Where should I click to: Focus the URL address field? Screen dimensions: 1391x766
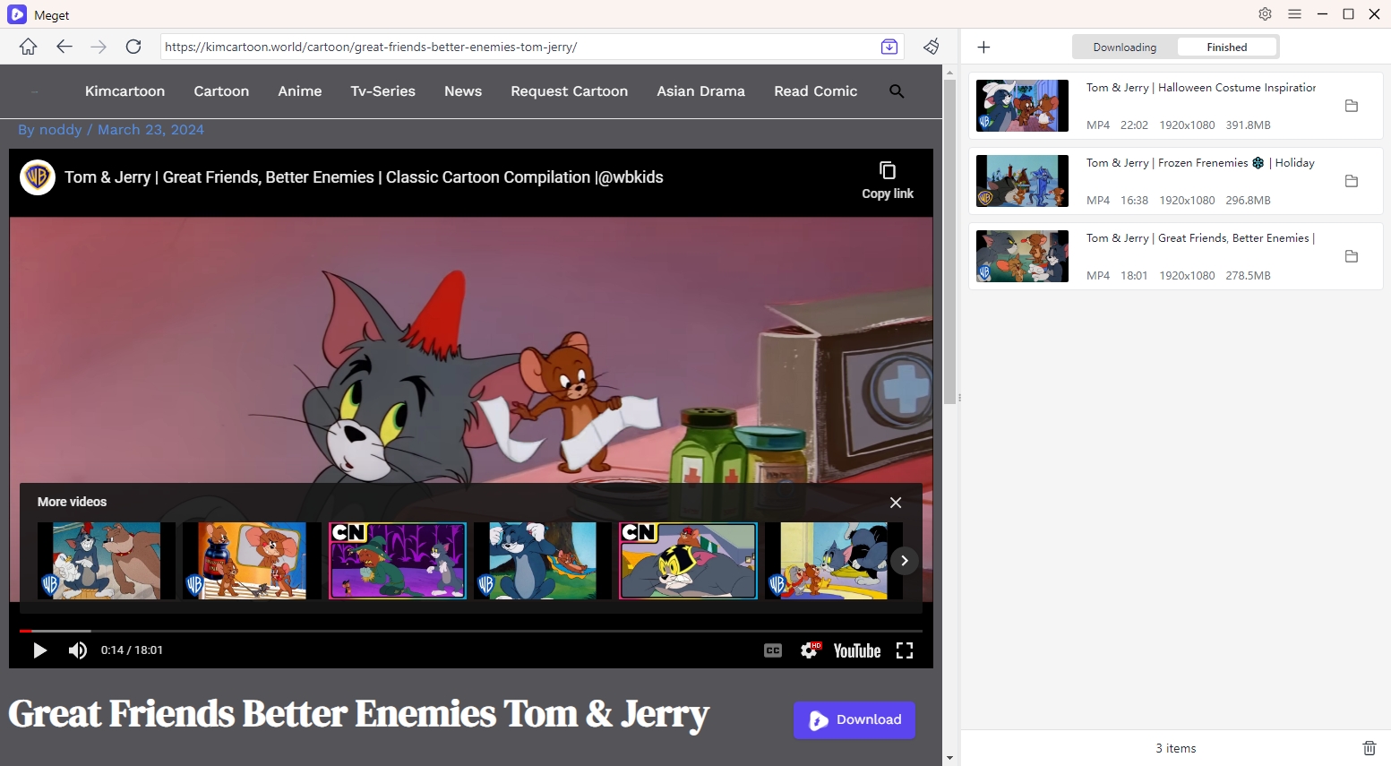coord(518,47)
